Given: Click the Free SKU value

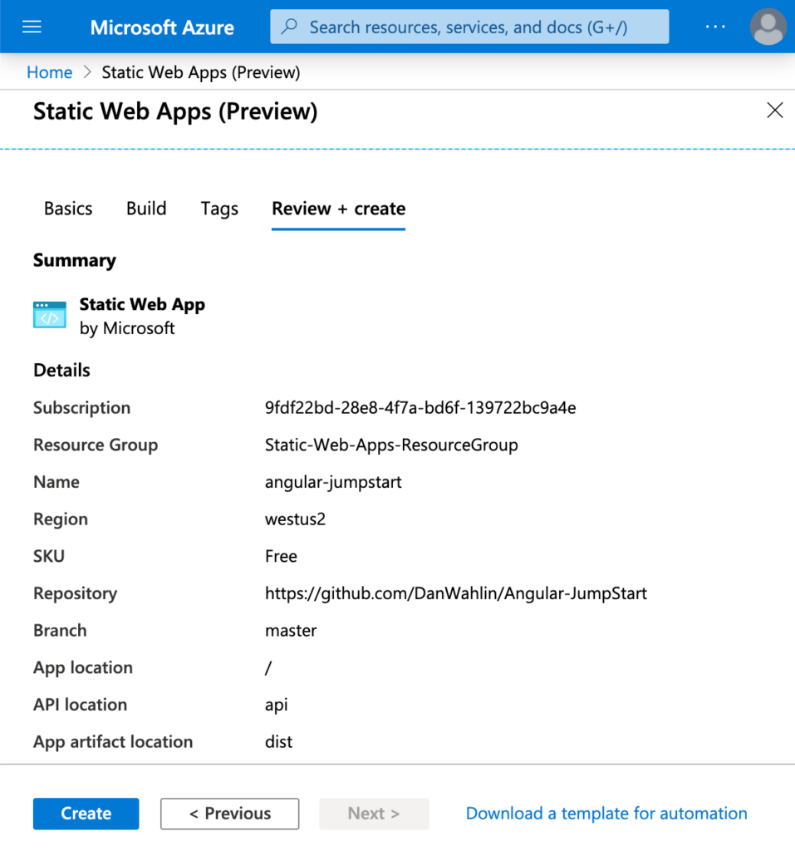Looking at the screenshot, I should [x=281, y=556].
